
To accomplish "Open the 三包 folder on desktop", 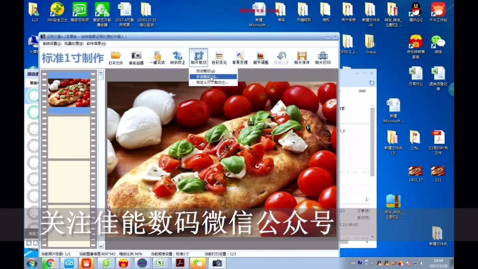I will point(415,140).
